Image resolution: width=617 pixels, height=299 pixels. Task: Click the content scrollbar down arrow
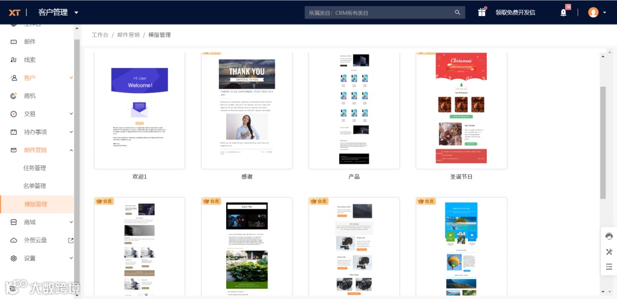click(603, 292)
